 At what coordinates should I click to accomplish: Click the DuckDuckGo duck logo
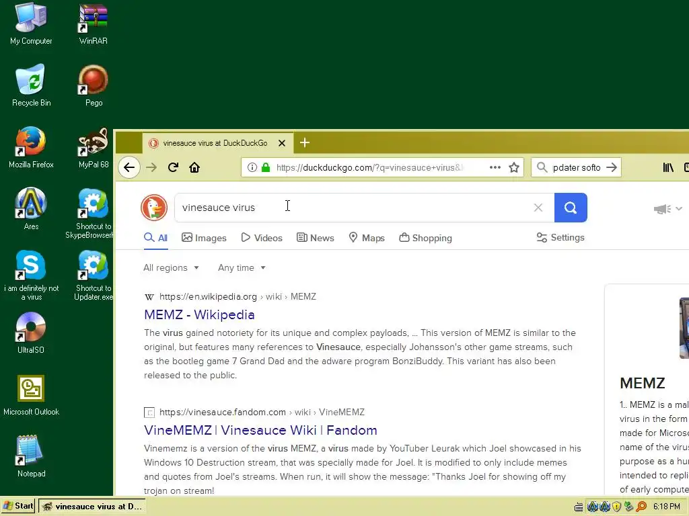click(x=154, y=208)
